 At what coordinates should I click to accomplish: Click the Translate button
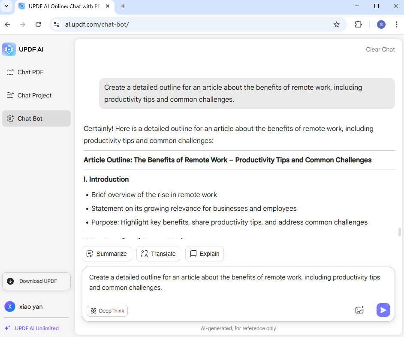[x=158, y=254]
